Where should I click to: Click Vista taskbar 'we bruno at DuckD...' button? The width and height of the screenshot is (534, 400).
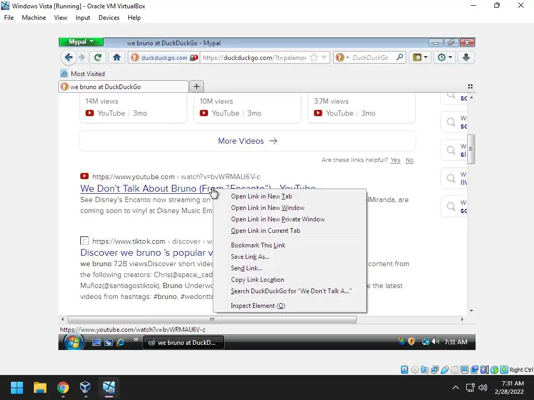[184, 343]
